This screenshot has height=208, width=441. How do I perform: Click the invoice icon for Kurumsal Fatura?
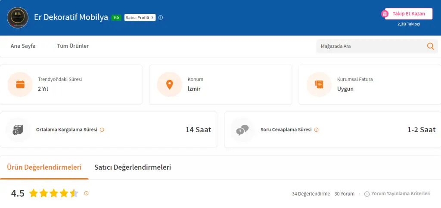pyautogui.click(x=319, y=84)
